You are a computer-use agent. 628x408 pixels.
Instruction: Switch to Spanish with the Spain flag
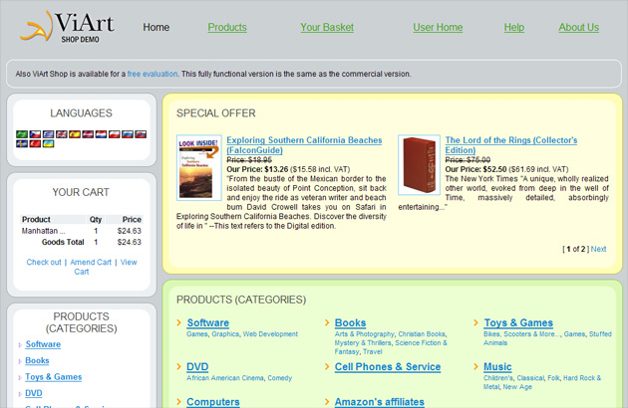tap(75, 134)
